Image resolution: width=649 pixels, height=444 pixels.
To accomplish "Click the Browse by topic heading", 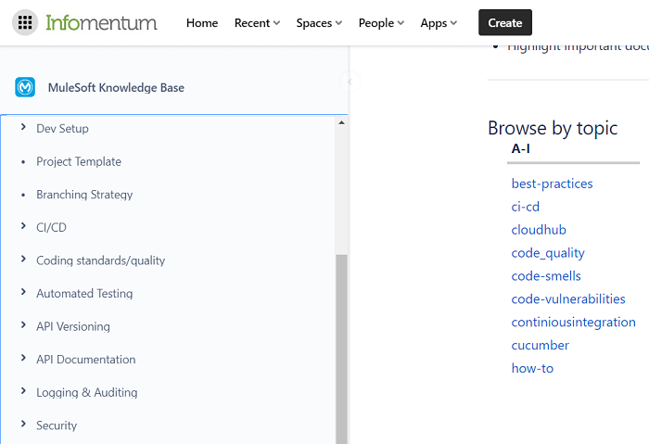I will [553, 128].
